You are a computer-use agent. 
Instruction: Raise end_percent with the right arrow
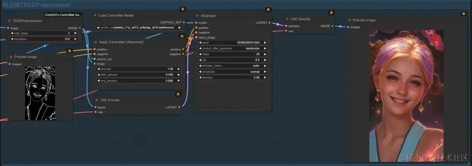pos(179,80)
